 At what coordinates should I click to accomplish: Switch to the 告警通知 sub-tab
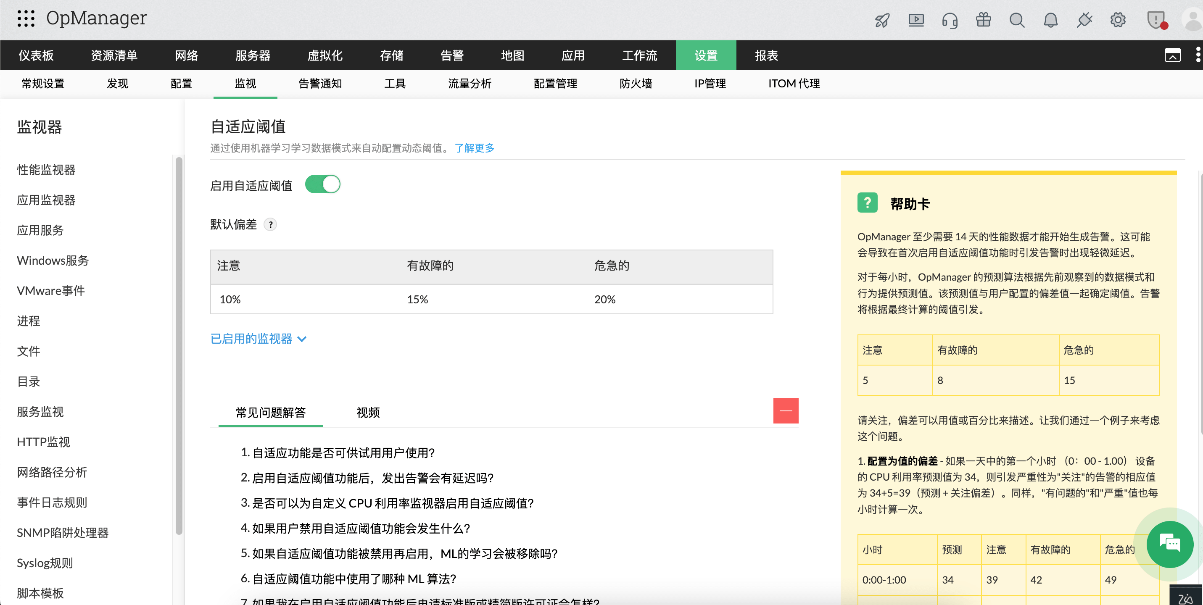320,84
